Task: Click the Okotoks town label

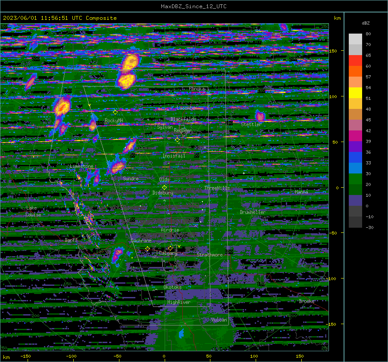Action: 172,287
